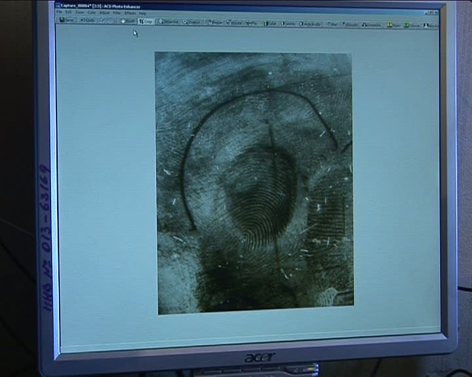Select the Crop tool
Screen dimensions: 472x377
(x=146, y=22)
